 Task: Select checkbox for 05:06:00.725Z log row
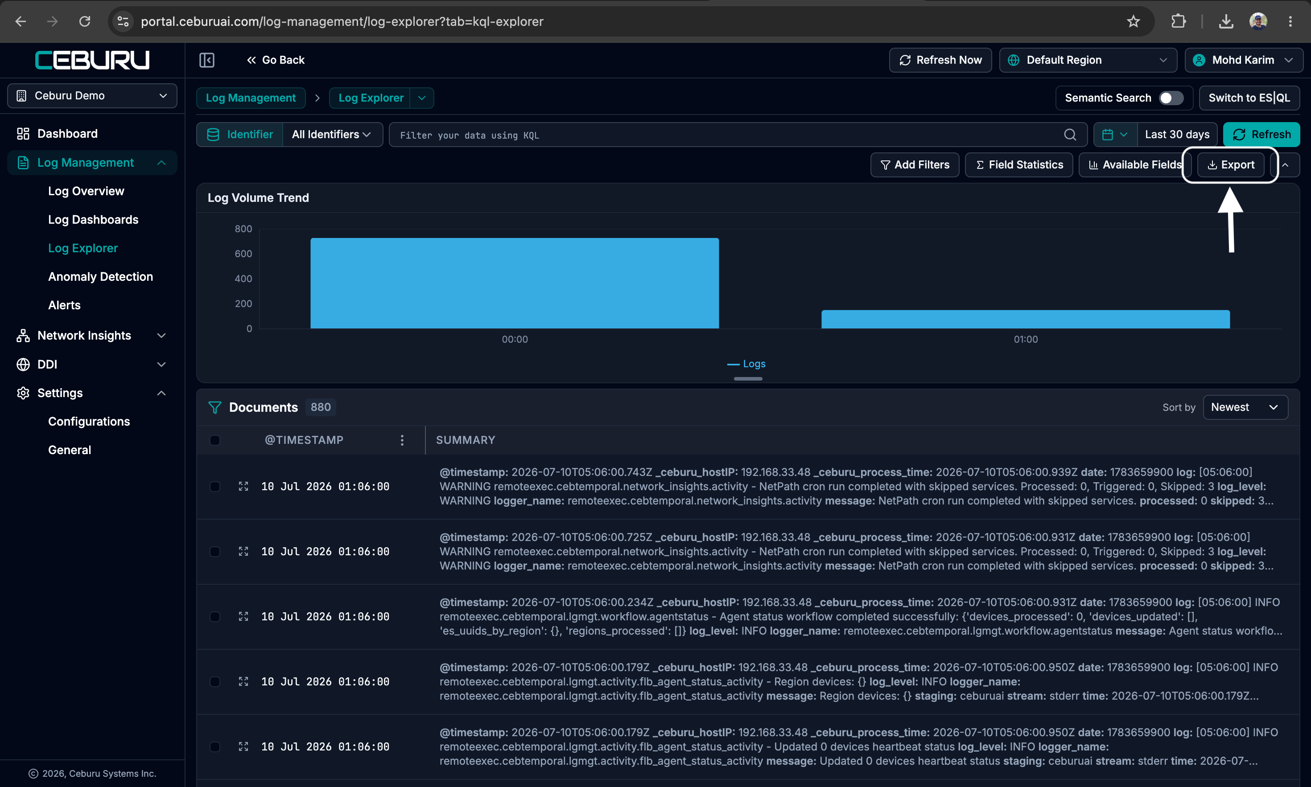[x=215, y=552]
